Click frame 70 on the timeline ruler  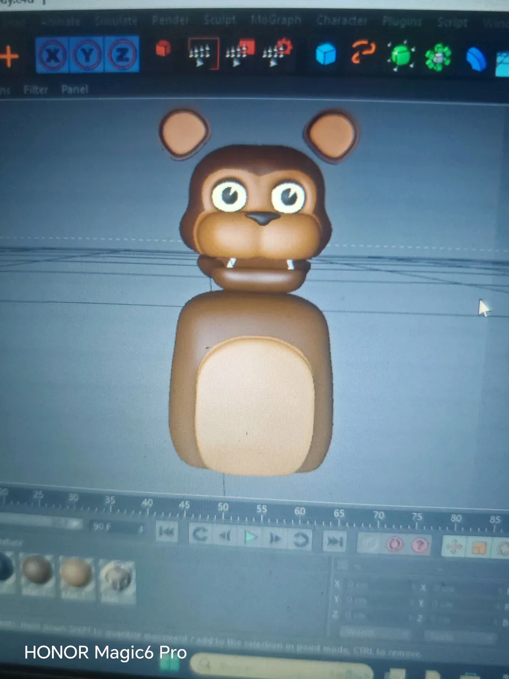(x=378, y=517)
